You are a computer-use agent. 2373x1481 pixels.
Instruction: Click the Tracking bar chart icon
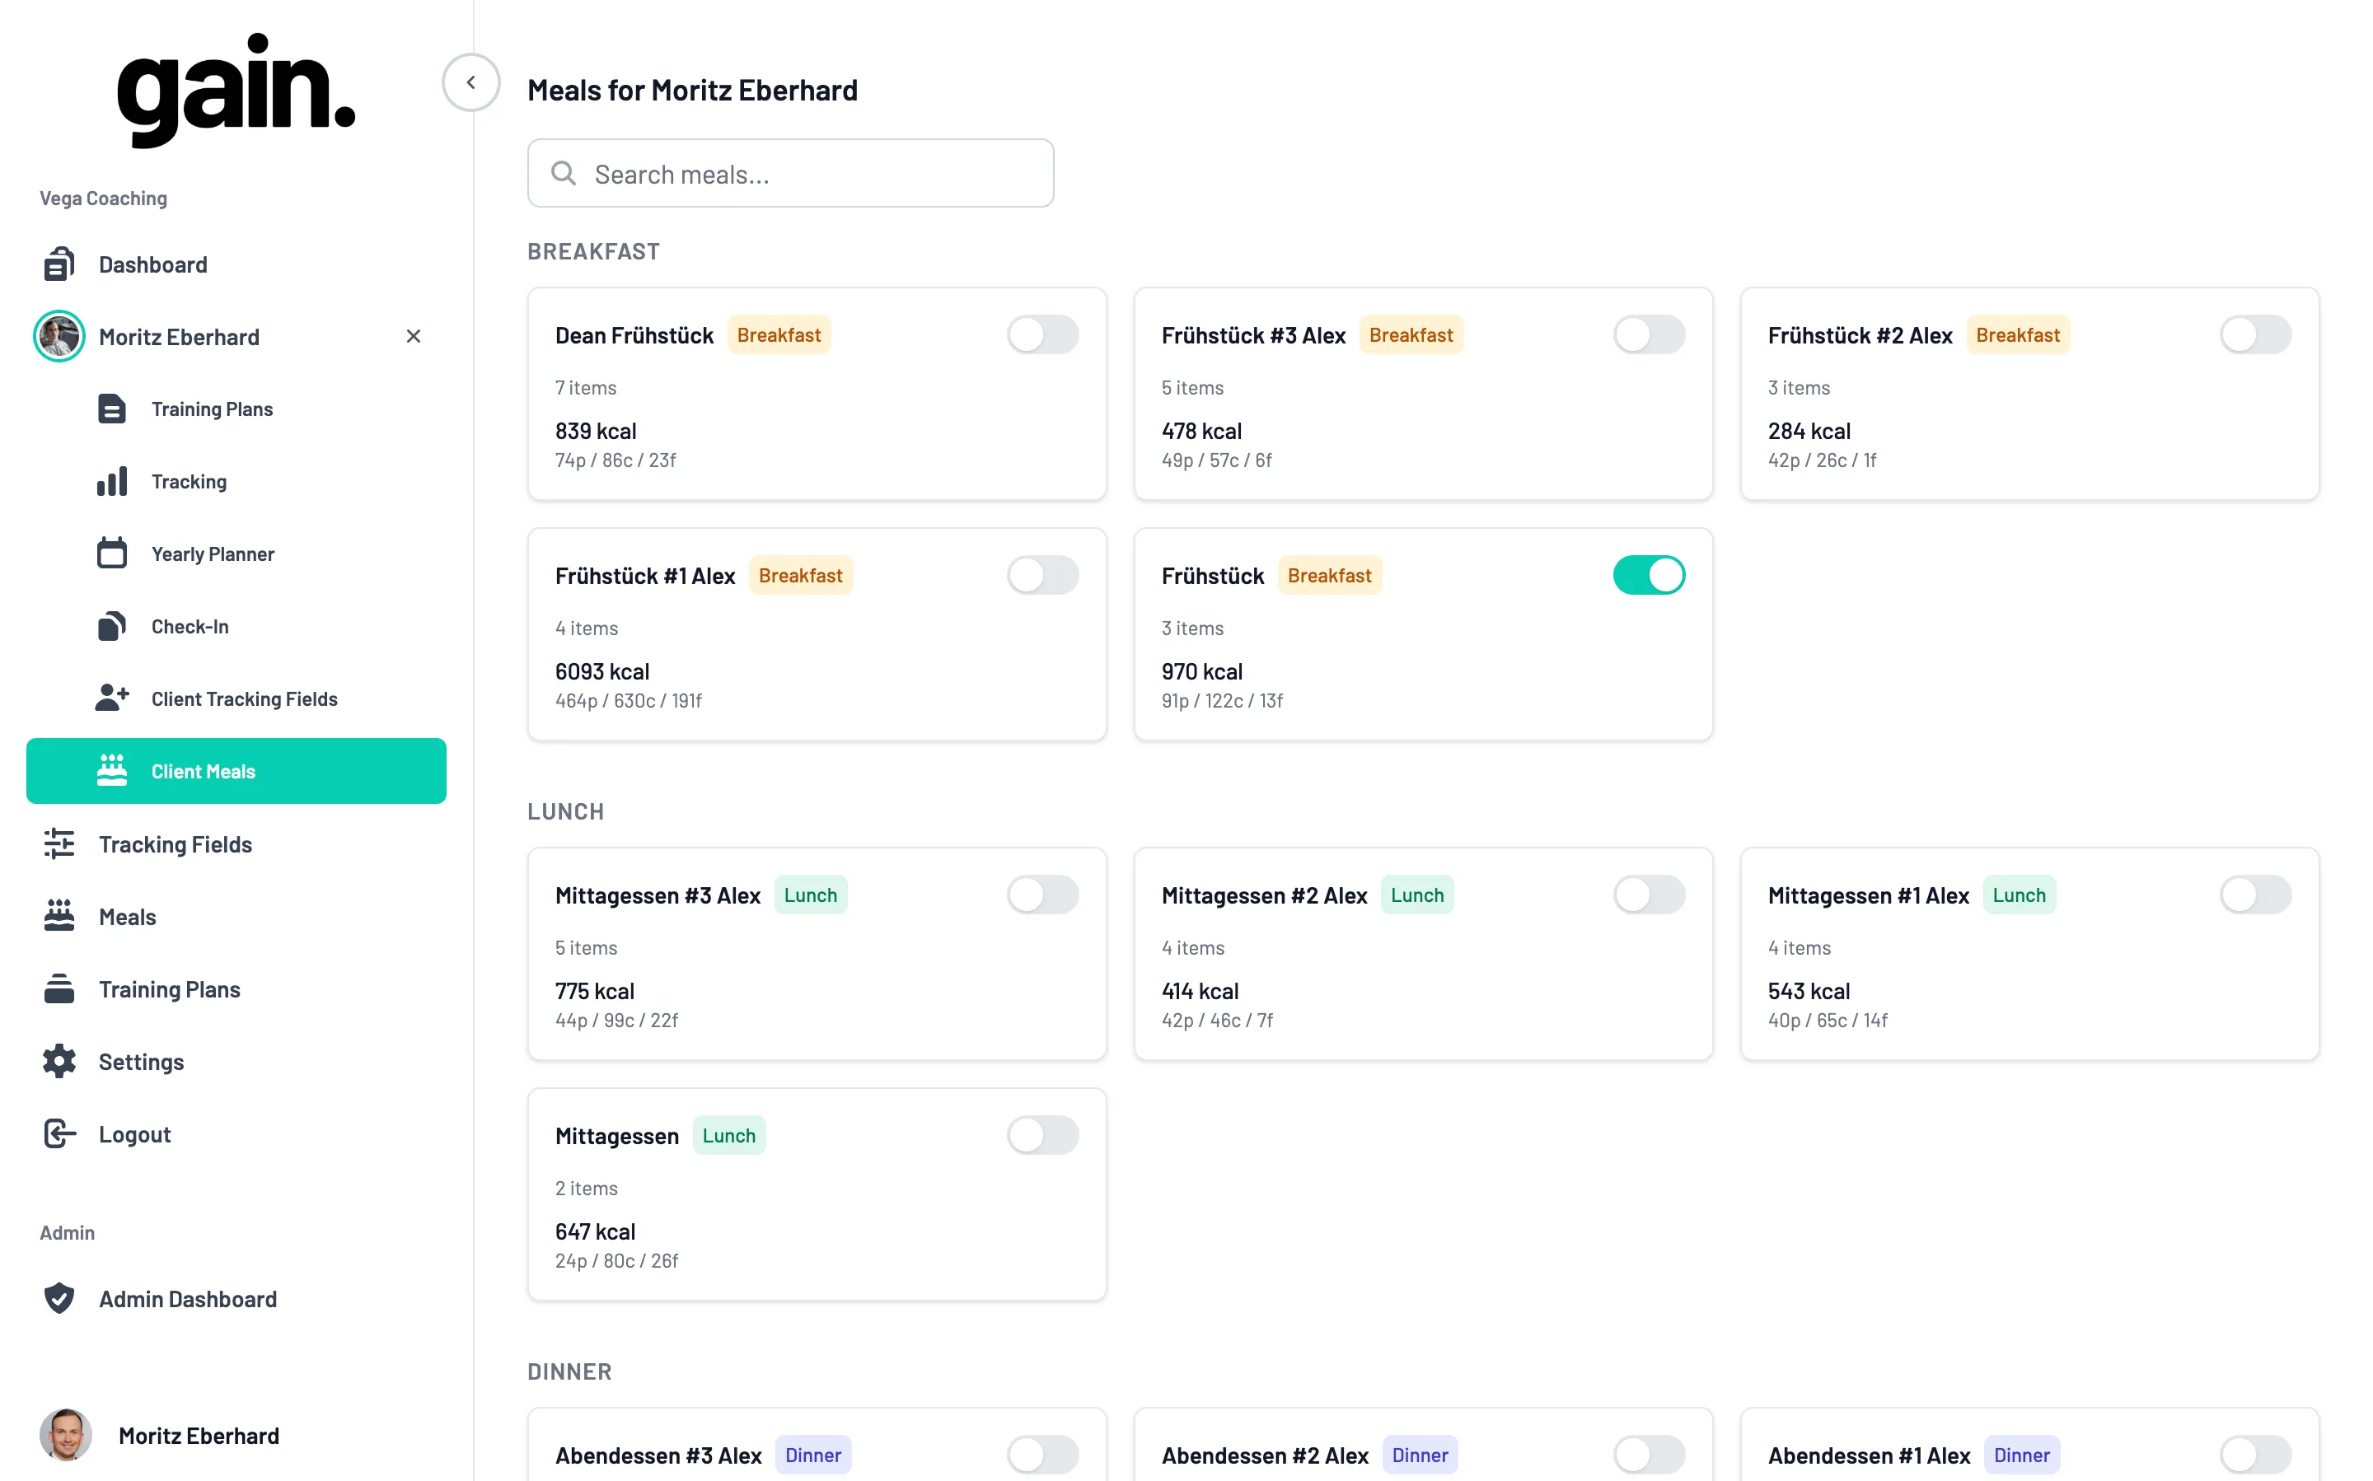(112, 482)
